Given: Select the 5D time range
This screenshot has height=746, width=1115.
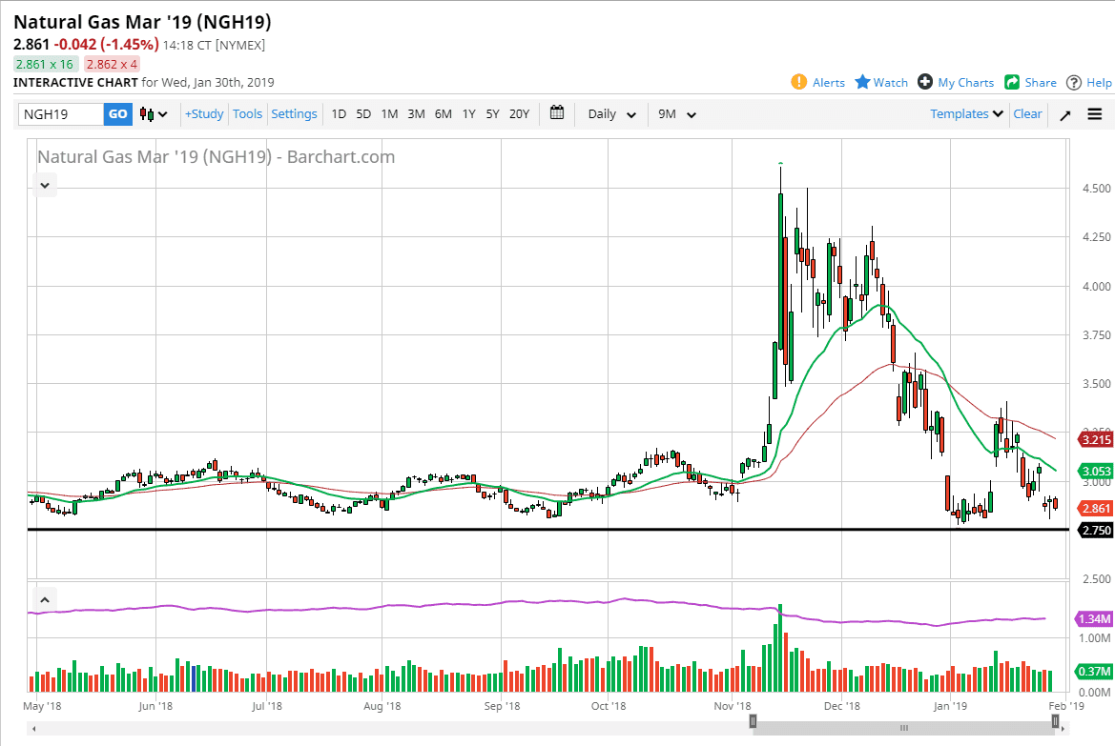Looking at the screenshot, I should [363, 113].
